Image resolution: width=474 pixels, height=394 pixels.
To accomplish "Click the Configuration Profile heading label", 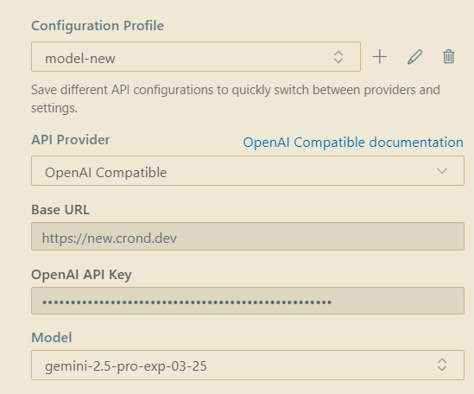I will [98, 26].
